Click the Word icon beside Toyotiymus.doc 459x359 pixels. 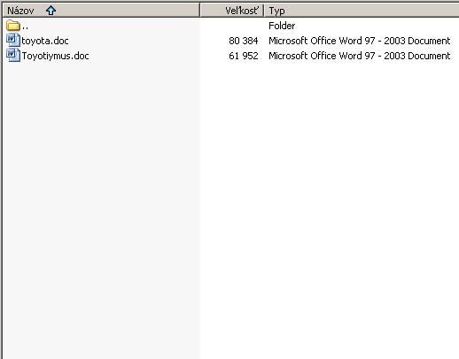pyautogui.click(x=13, y=56)
